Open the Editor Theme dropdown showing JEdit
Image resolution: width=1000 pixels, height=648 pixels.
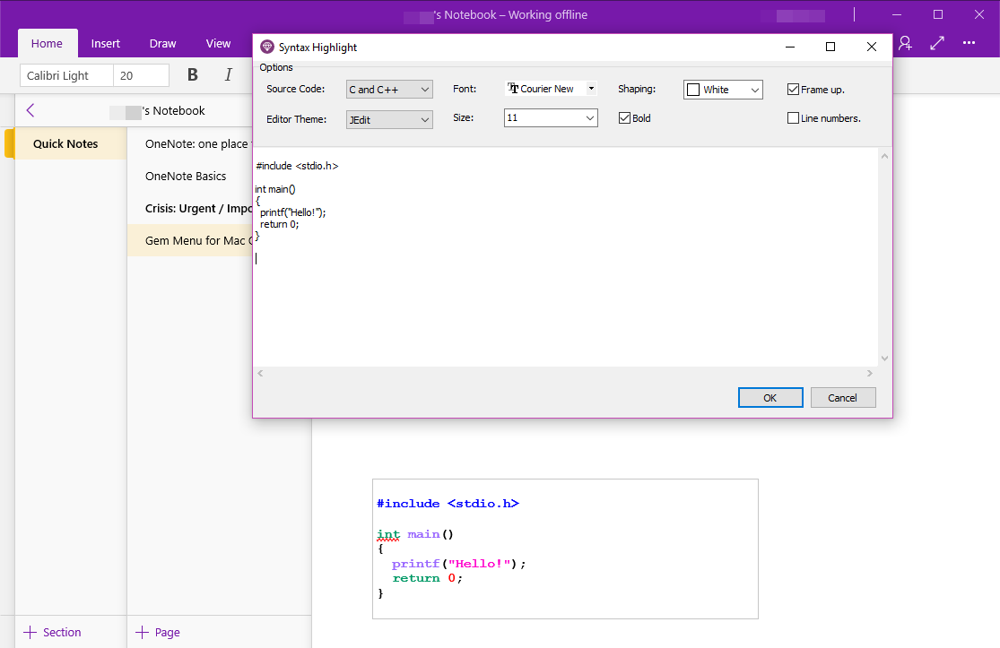(x=389, y=120)
